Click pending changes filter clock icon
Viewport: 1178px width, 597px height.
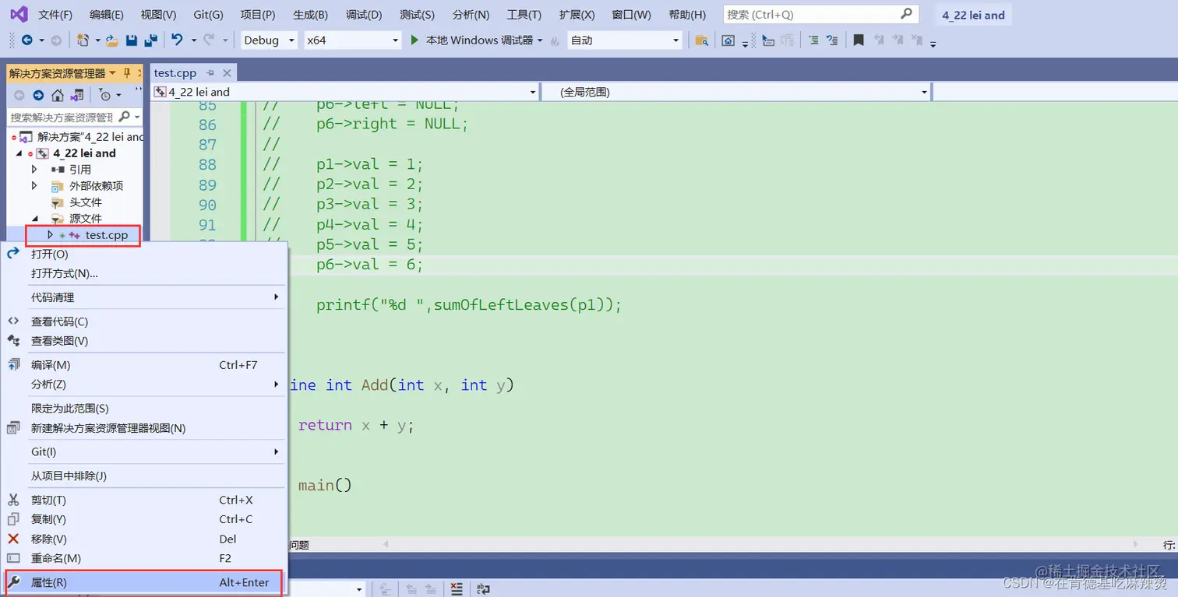click(x=105, y=95)
